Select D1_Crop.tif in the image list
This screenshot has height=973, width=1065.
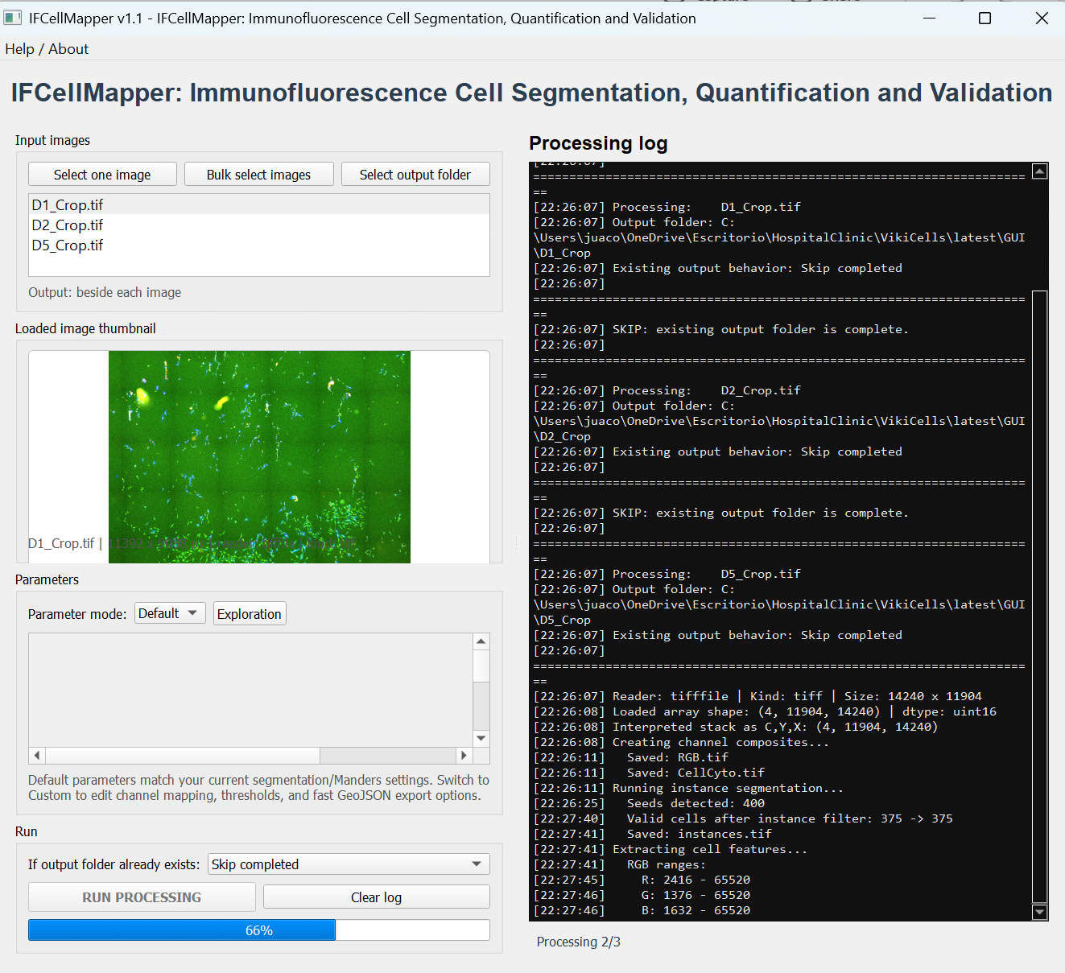point(258,205)
